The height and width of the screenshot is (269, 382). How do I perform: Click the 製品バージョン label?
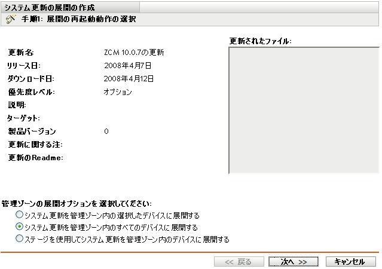[32, 132]
